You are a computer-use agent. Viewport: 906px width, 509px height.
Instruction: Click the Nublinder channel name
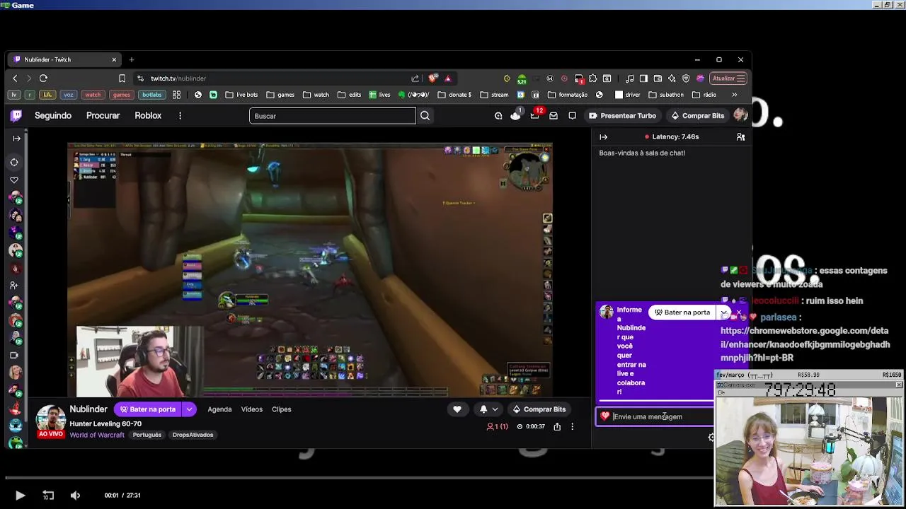click(x=88, y=409)
